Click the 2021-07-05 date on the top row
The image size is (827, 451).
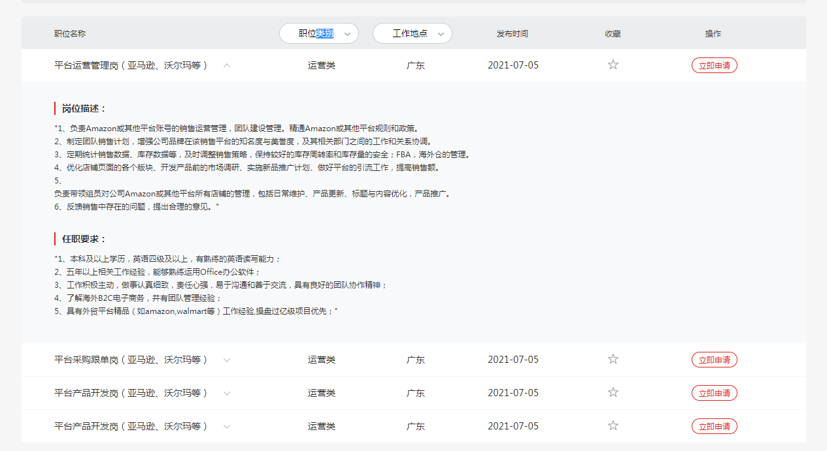pyautogui.click(x=513, y=65)
